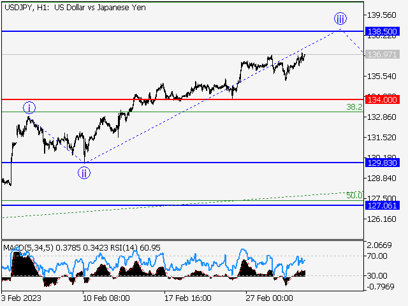Click the 126.160 price axis value
Screen dimensions: 408x306
381,219
